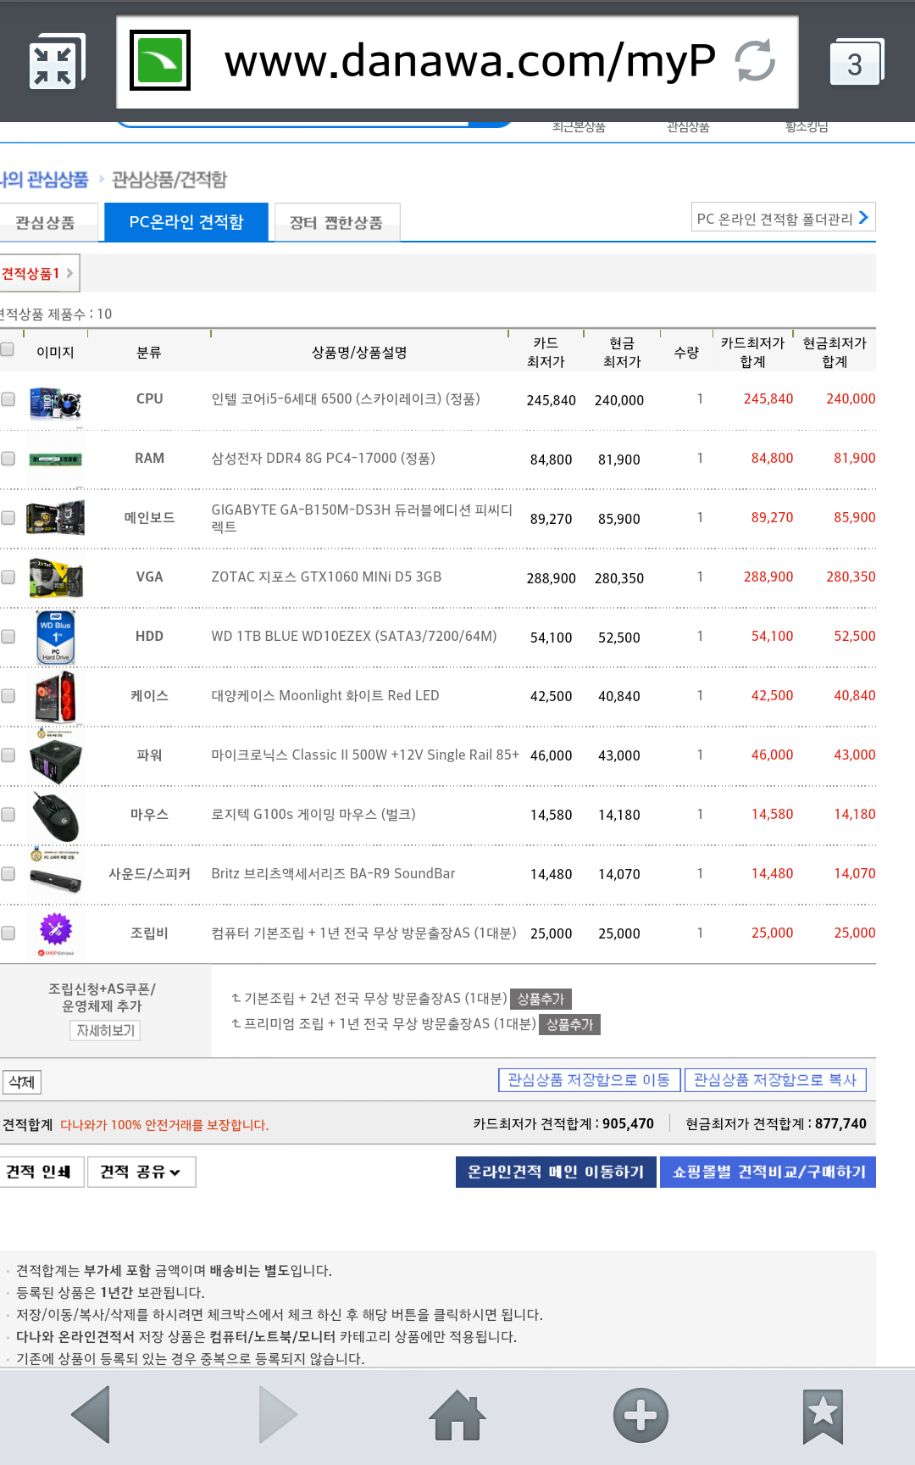
Task: Tap the 삭제 delete button
Action: click(x=21, y=1082)
